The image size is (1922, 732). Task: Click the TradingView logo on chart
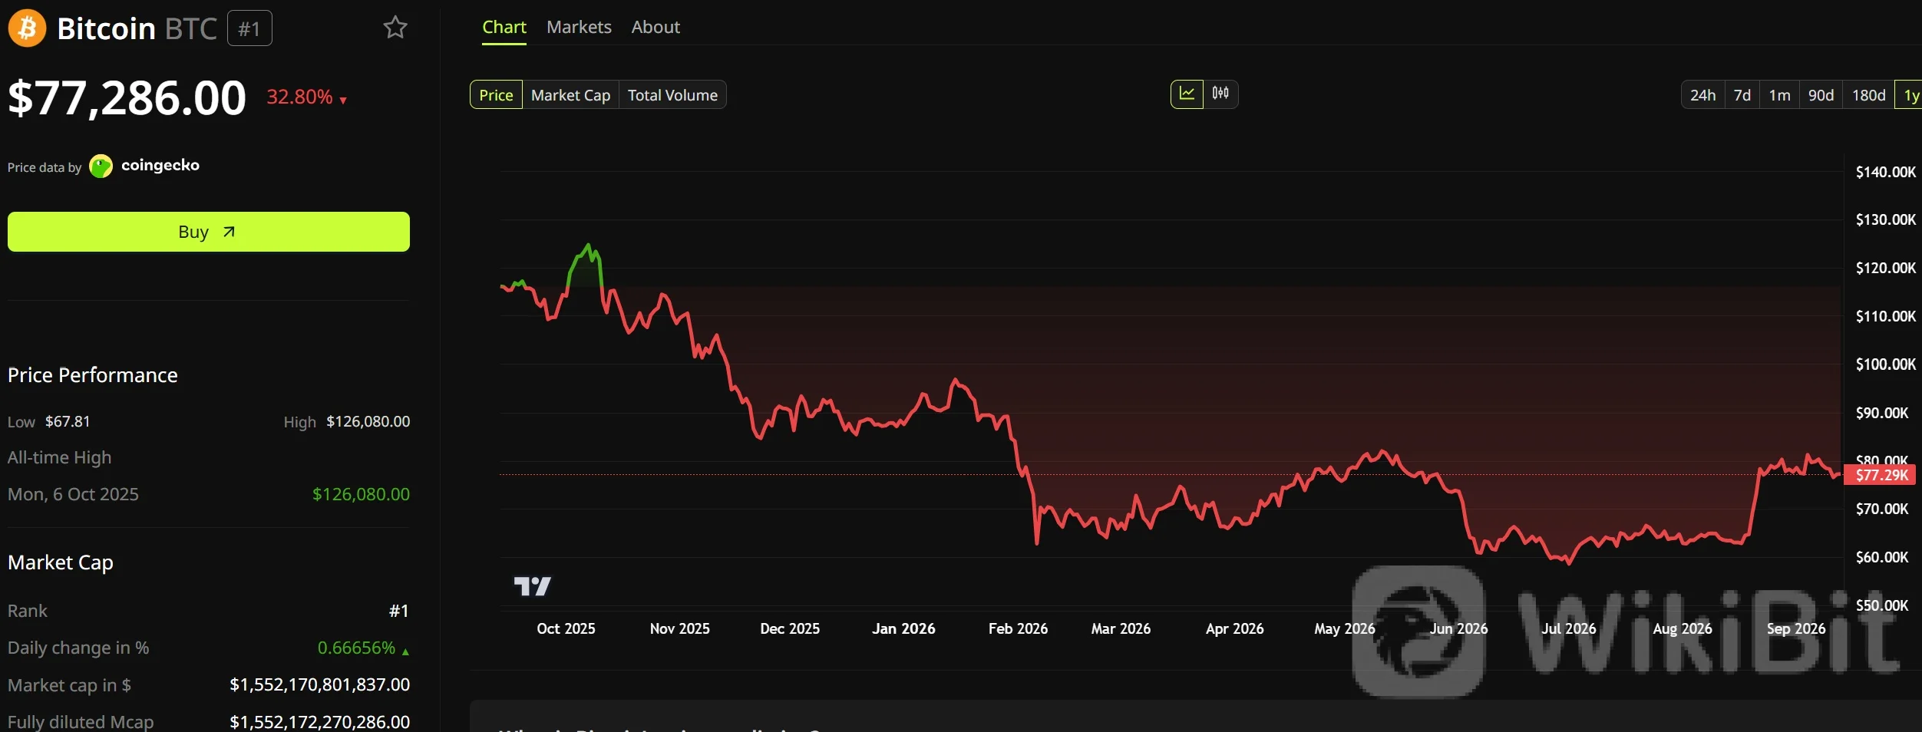click(532, 587)
